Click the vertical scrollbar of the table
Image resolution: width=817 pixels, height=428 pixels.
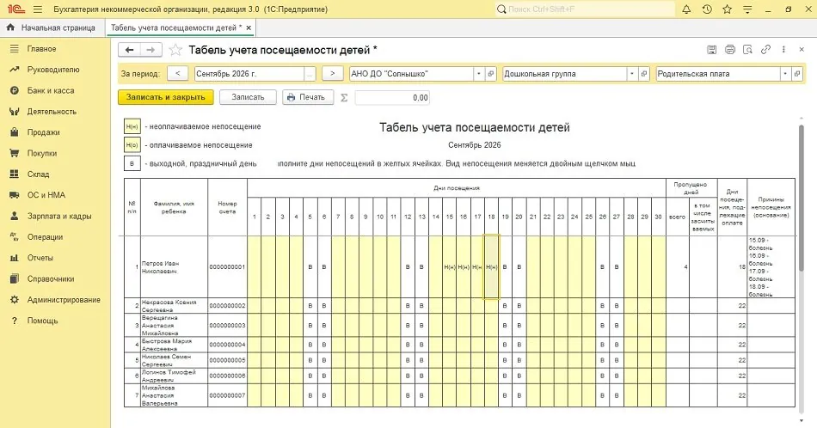(802, 198)
